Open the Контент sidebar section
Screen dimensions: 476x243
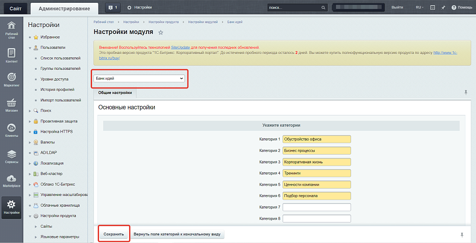coord(12,55)
